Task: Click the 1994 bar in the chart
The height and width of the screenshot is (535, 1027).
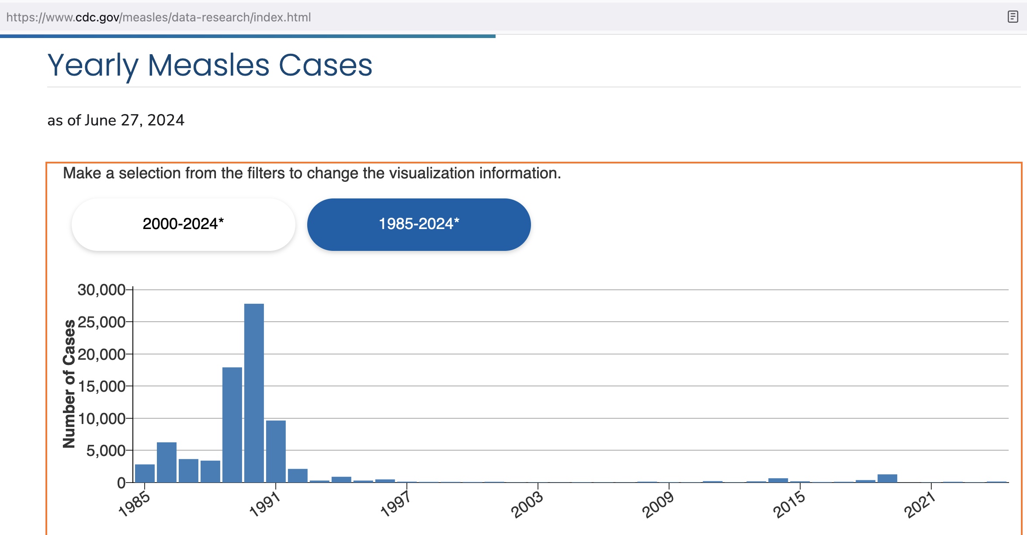Action: (341, 479)
